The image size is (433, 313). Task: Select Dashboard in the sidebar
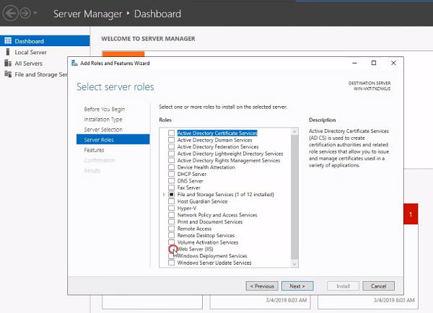tap(45, 41)
